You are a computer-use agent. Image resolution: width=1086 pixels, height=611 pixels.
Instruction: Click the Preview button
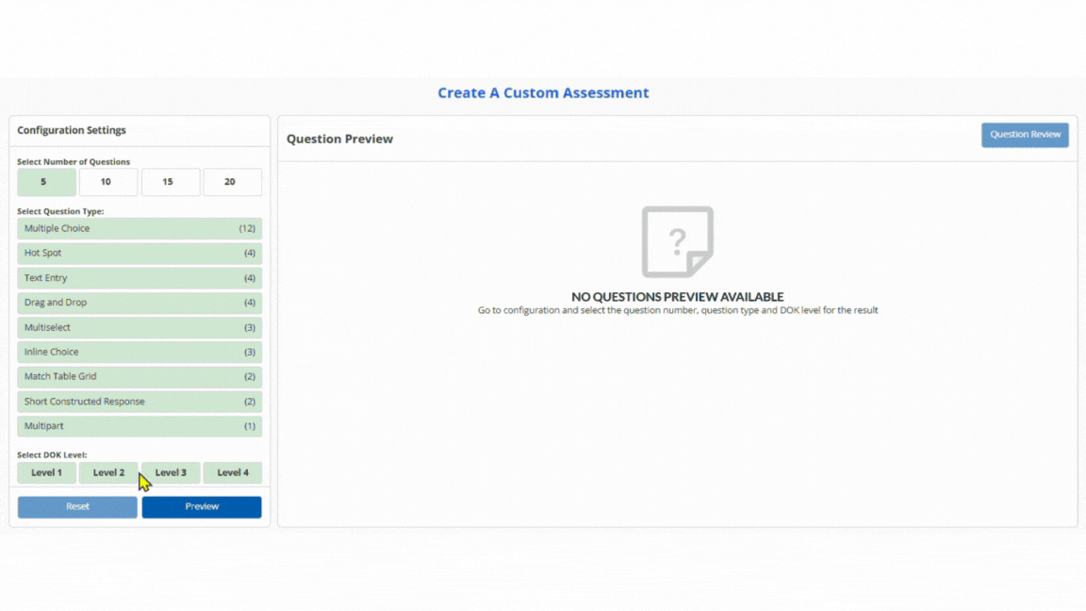[202, 507]
